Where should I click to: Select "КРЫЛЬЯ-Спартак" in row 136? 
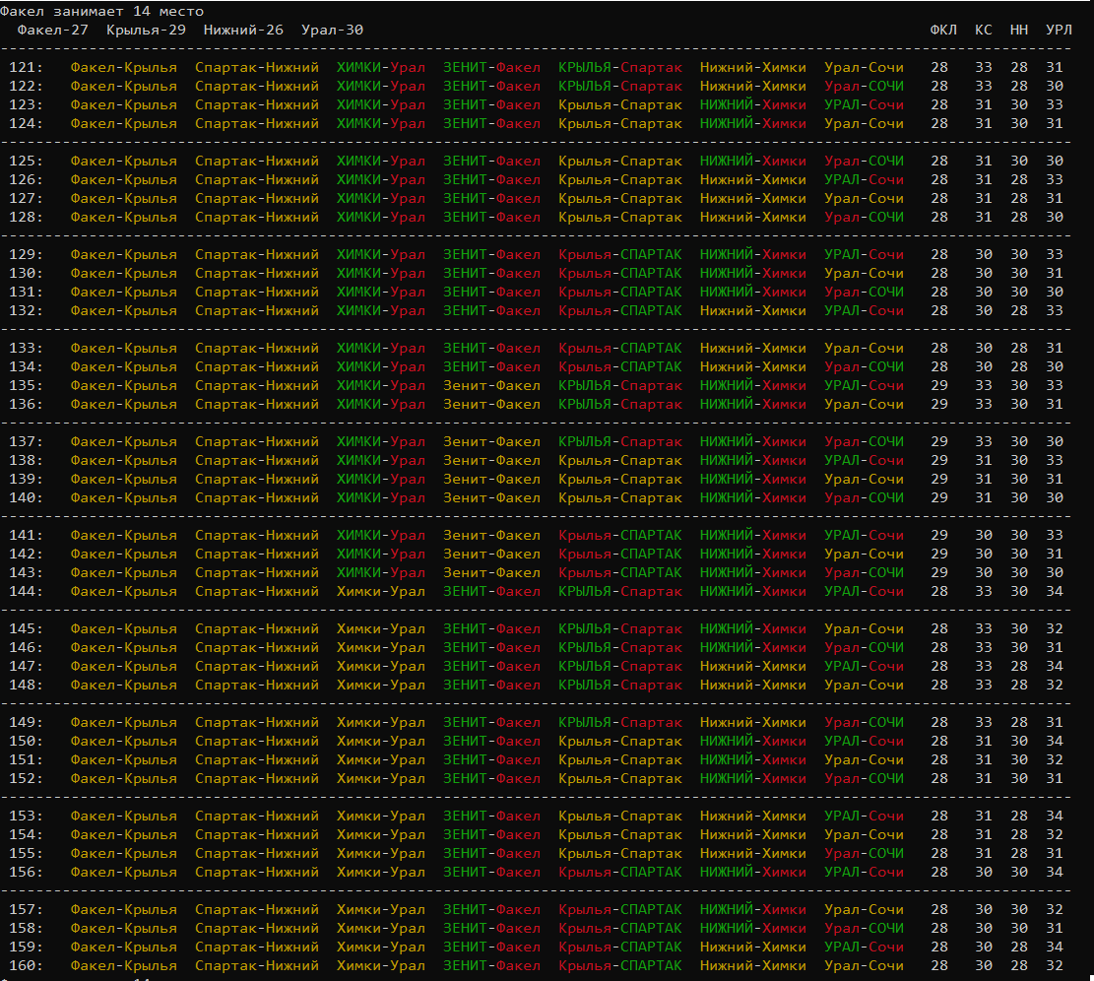click(x=620, y=405)
